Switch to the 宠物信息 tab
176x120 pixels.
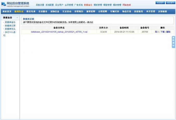coord(55,11)
